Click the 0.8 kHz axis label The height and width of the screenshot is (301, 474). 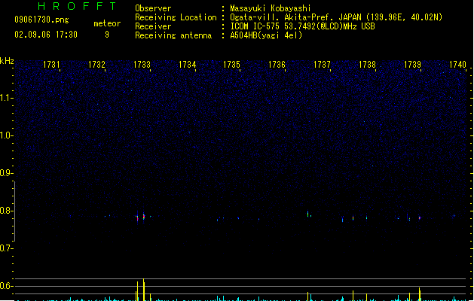(x=6, y=211)
